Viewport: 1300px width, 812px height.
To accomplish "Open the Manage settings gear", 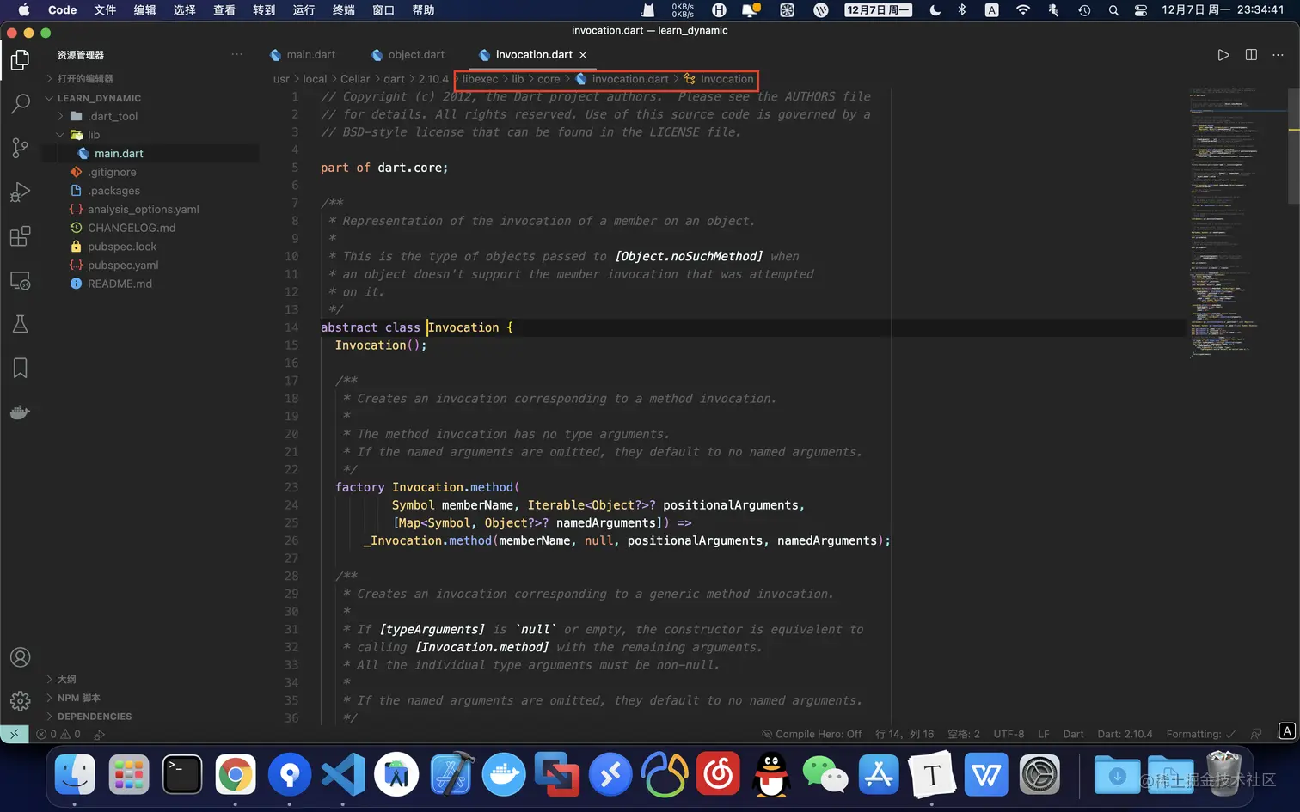I will [20, 701].
